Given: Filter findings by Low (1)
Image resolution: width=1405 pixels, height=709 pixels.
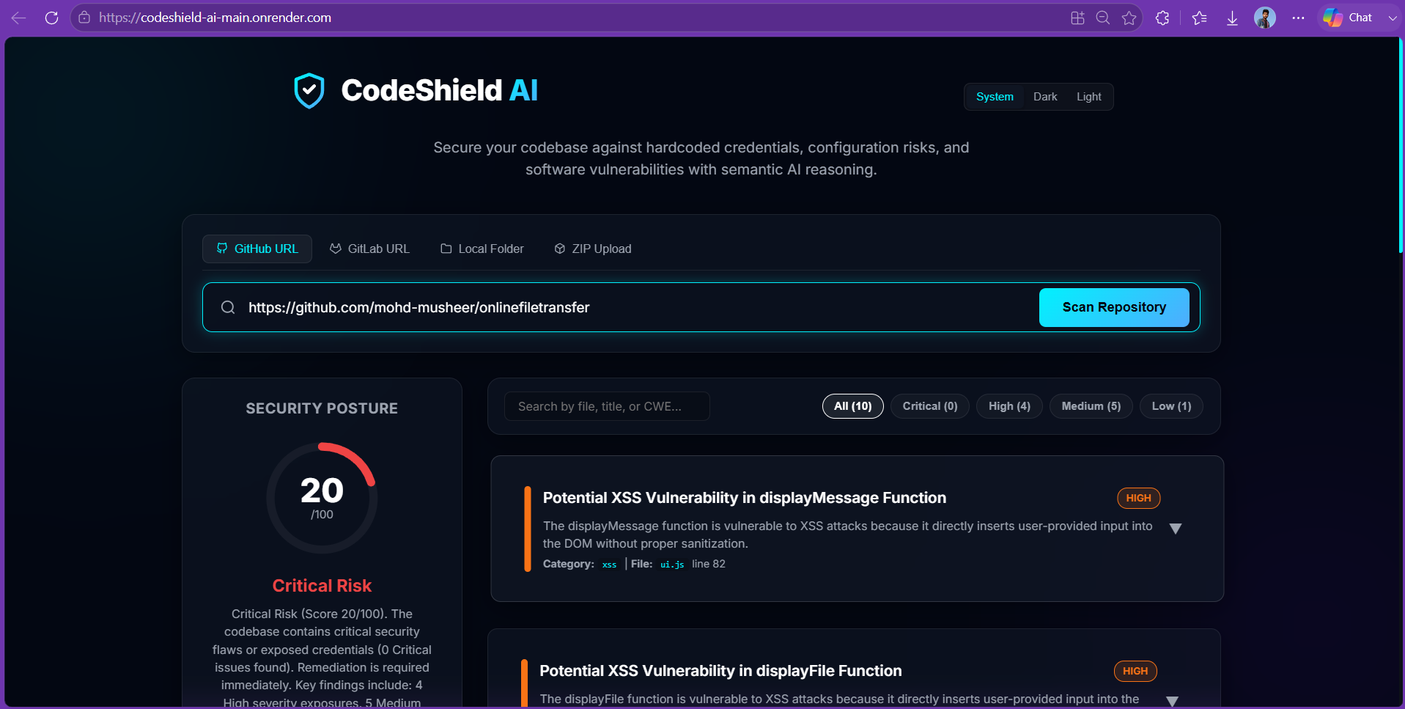Looking at the screenshot, I should click(x=1171, y=406).
